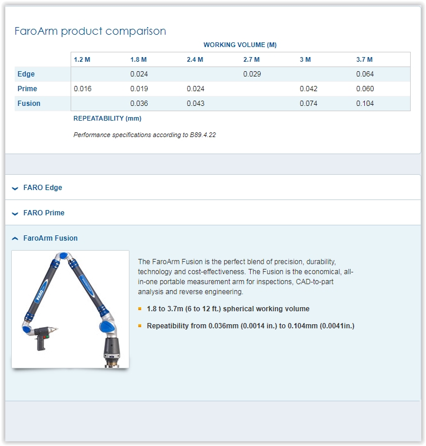Viewport: 426px width, 446px height.
Task: Click the 2.4 M column header
Action: [x=195, y=59]
